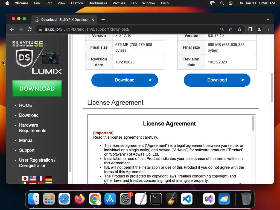Open the App Store from the Dock
Image resolution: width=280 pixels, height=210 pixels.
(110, 199)
